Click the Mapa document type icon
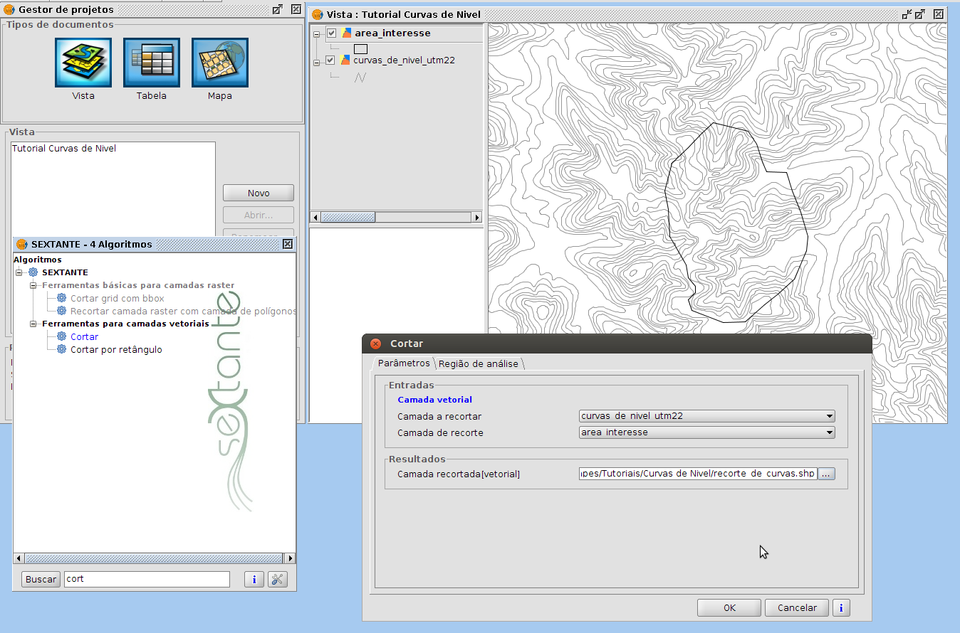Screen dimensions: 960x633 click(219, 63)
